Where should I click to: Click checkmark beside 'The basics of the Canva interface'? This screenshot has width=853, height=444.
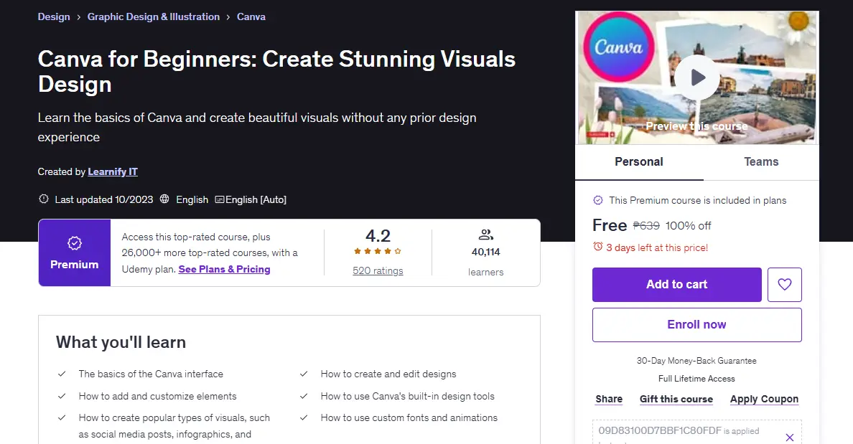point(62,374)
